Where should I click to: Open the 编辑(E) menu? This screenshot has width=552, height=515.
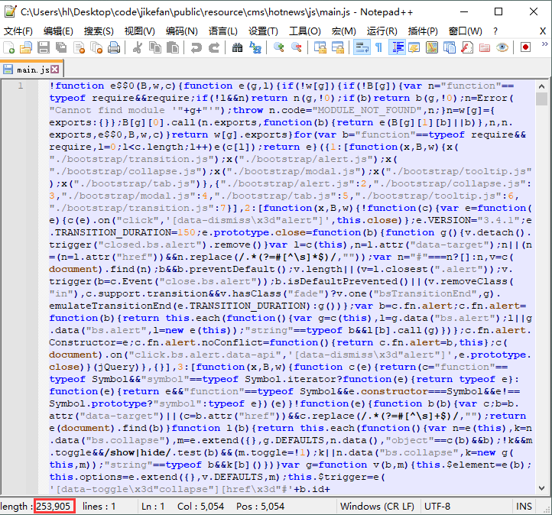(58, 31)
